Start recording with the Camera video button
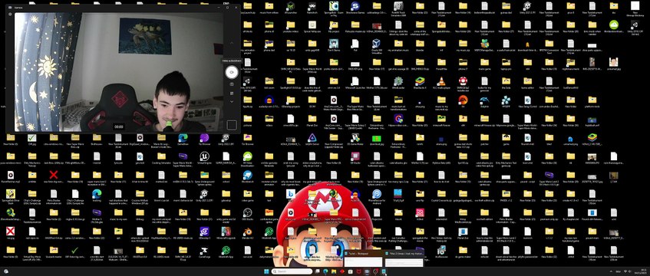The image size is (650, 276). click(x=231, y=72)
